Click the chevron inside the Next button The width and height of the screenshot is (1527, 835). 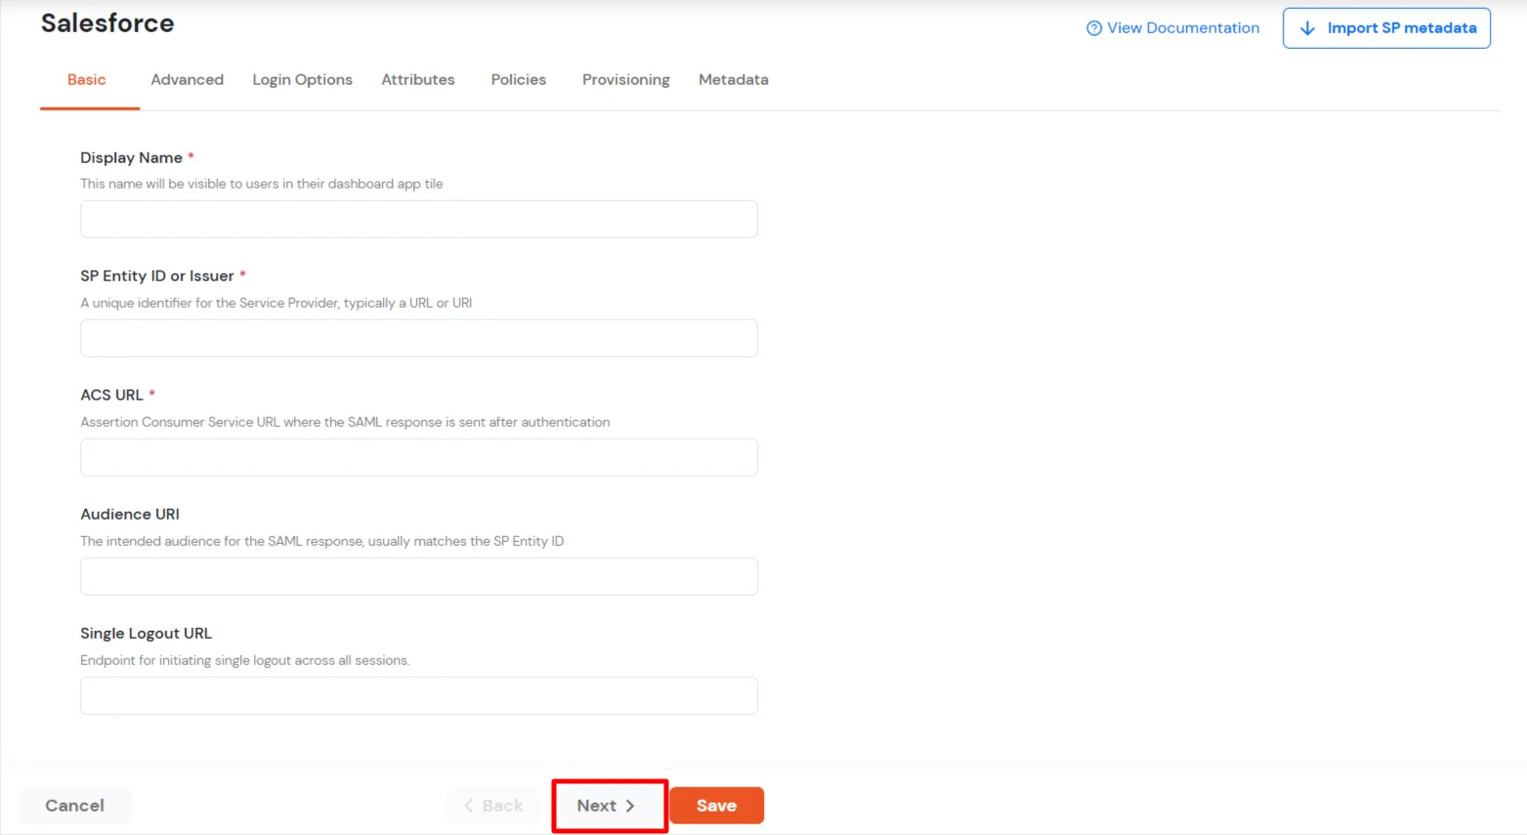(x=630, y=806)
